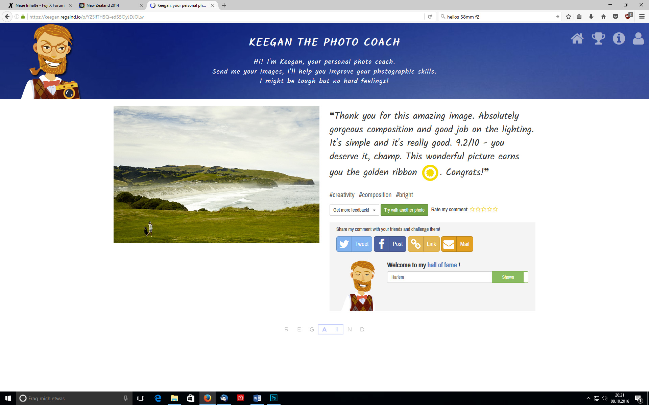
Task: Toggle Harlem entry from Shown to hidden
Action: [508, 277]
